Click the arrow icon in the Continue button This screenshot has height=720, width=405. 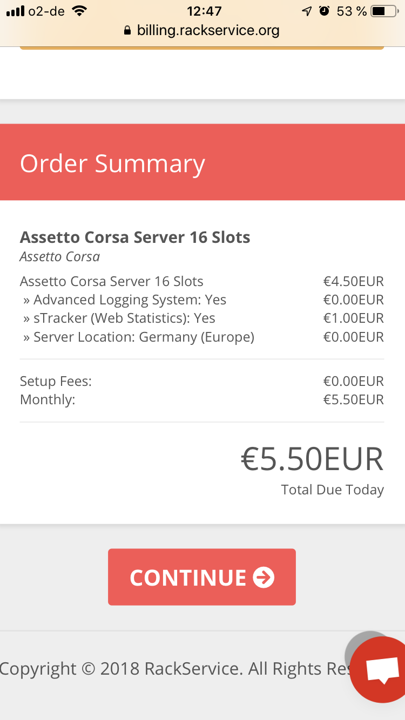tap(264, 578)
